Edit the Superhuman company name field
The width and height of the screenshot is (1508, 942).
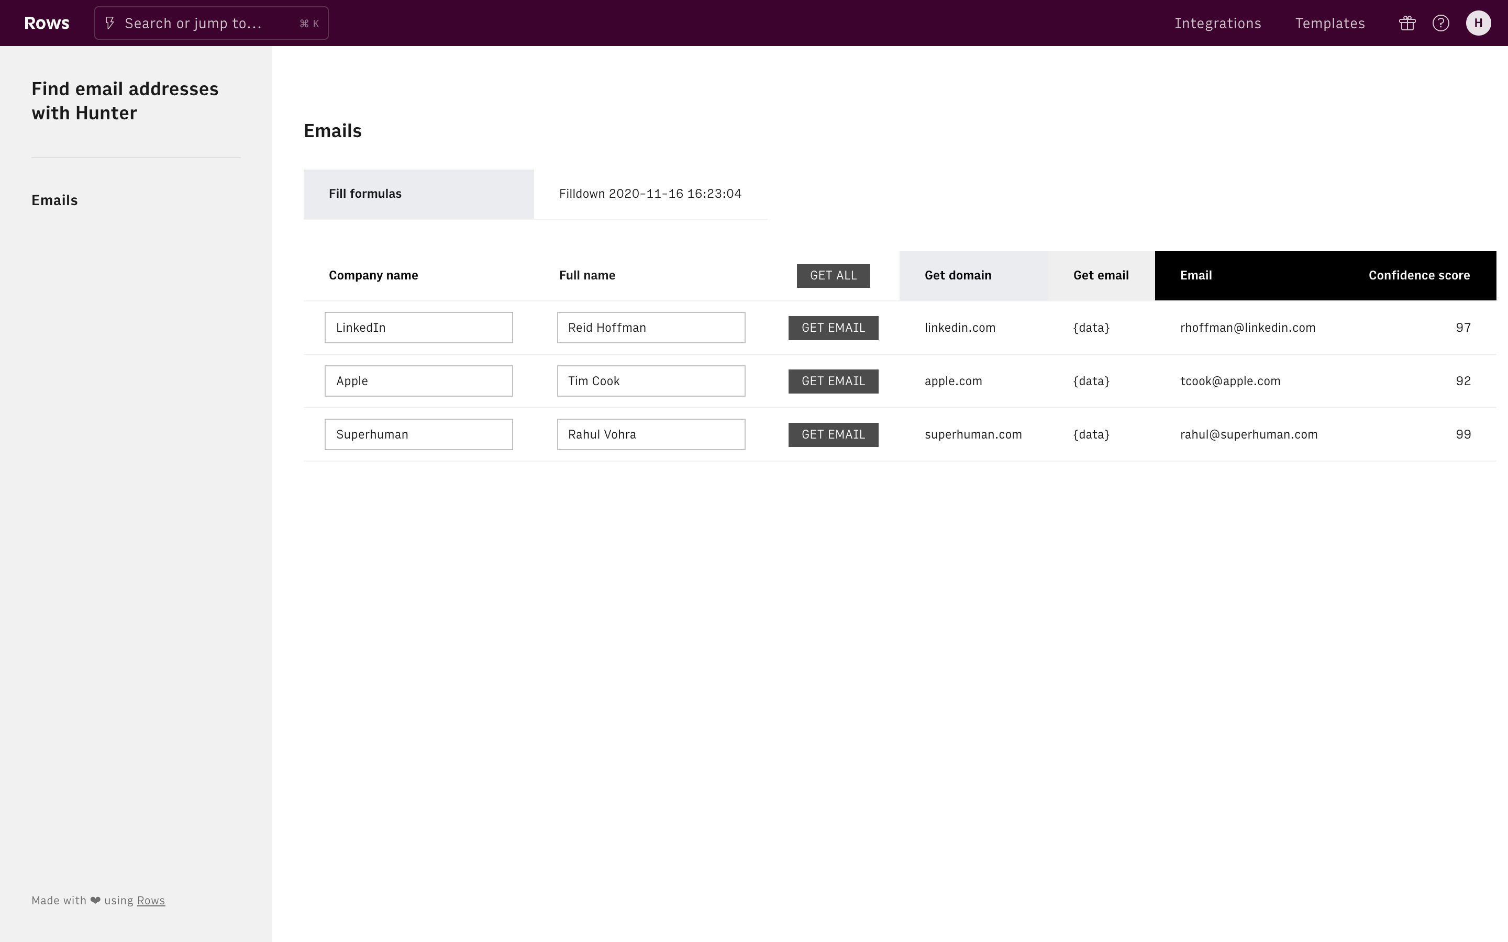(419, 434)
